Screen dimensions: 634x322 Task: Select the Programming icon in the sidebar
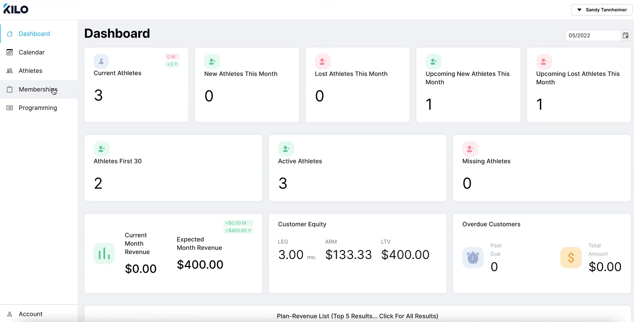10,108
